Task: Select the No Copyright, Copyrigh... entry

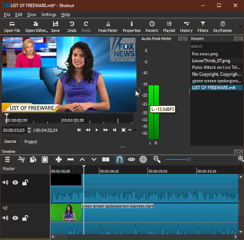Action: click(x=216, y=74)
